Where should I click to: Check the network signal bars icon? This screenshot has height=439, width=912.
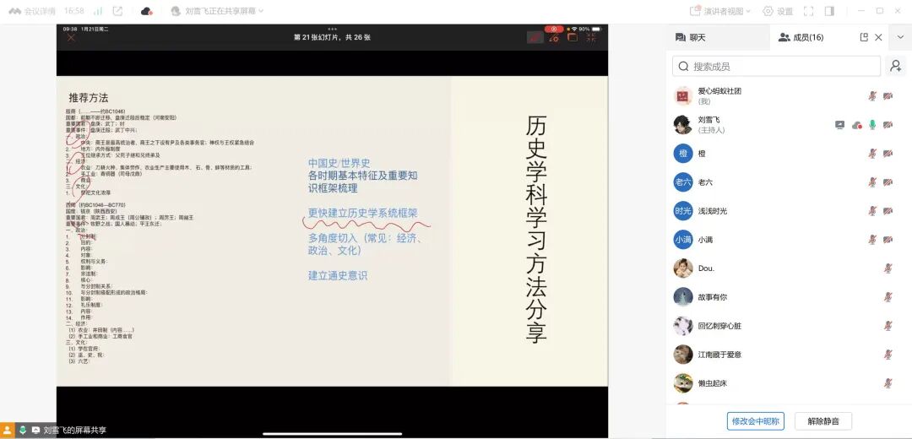coord(98,11)
